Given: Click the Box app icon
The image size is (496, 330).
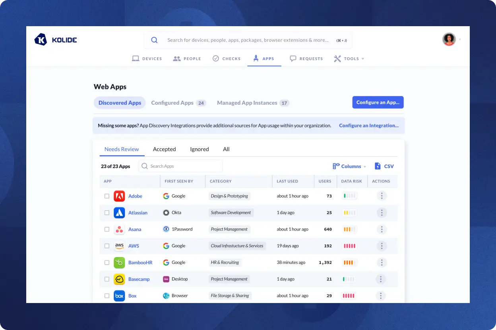Looking at the screenshot, I should 119,296.
